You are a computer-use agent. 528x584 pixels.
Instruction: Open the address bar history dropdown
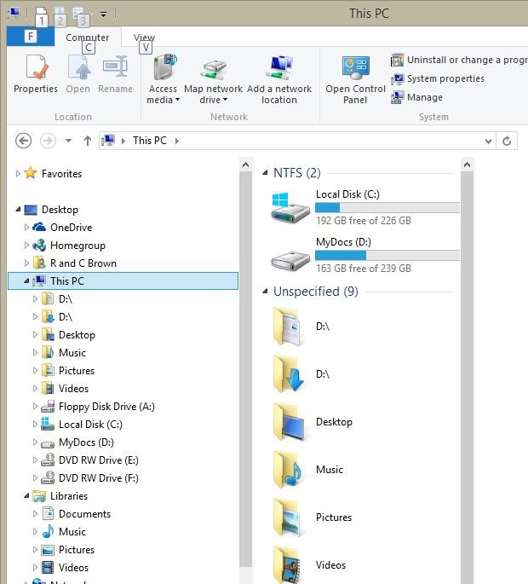[x=488, y=141]
